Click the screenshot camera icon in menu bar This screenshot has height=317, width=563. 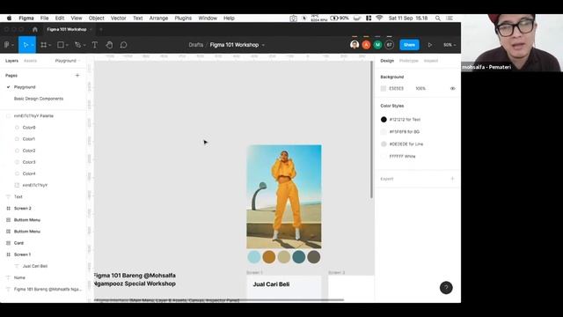pos(293,18)
